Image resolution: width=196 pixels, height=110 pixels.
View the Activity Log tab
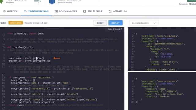coord(118,11)
